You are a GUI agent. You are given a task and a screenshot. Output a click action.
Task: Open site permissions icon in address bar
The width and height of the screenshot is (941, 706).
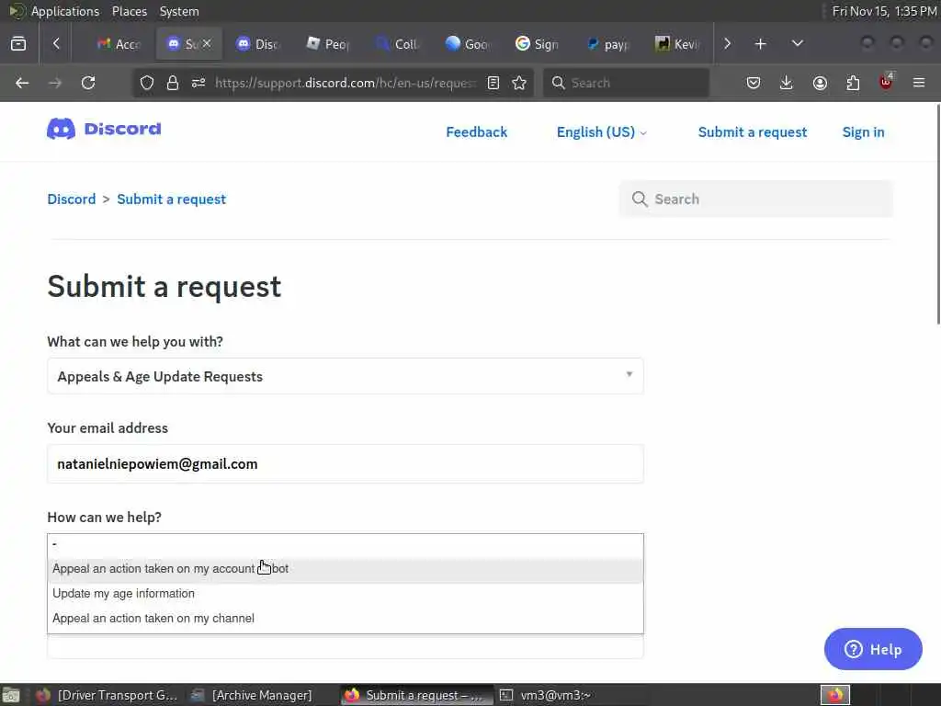(198, 83)
